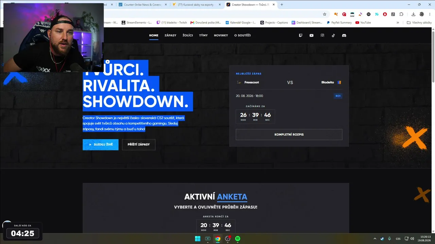The image size is (435, 244).
Task: Click the black cat-face extension icon
Action: click(369, 14)
